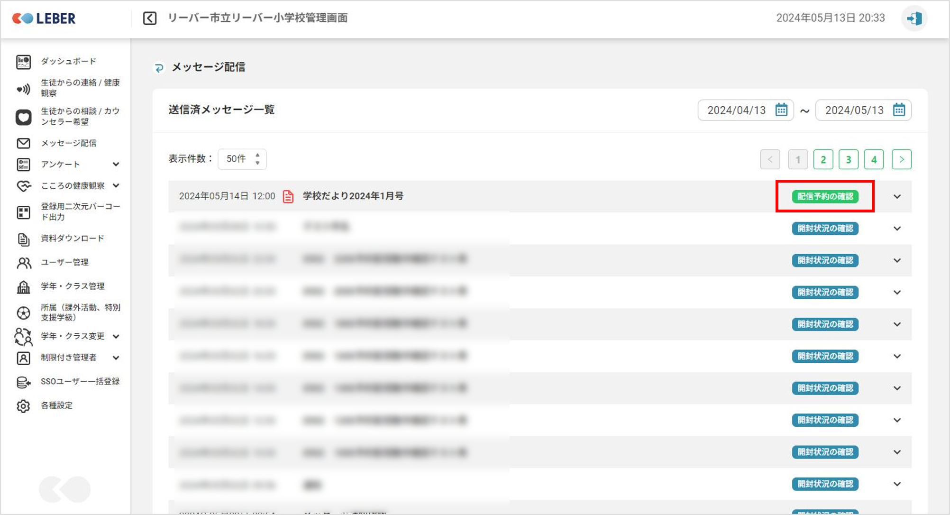This screenshot has width=950, height=515.
Task: Expand the 学校だより2024年1月号 message row
Action: click(897, 196)
